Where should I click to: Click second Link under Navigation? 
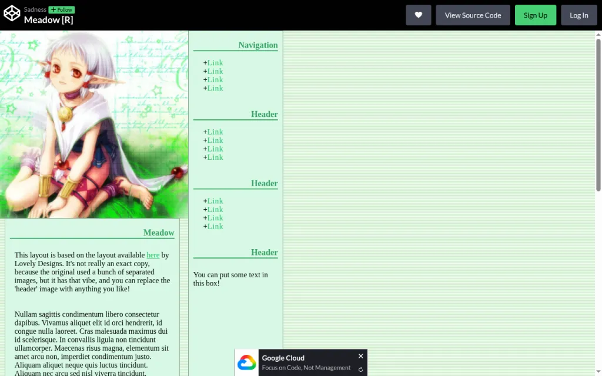215,71
